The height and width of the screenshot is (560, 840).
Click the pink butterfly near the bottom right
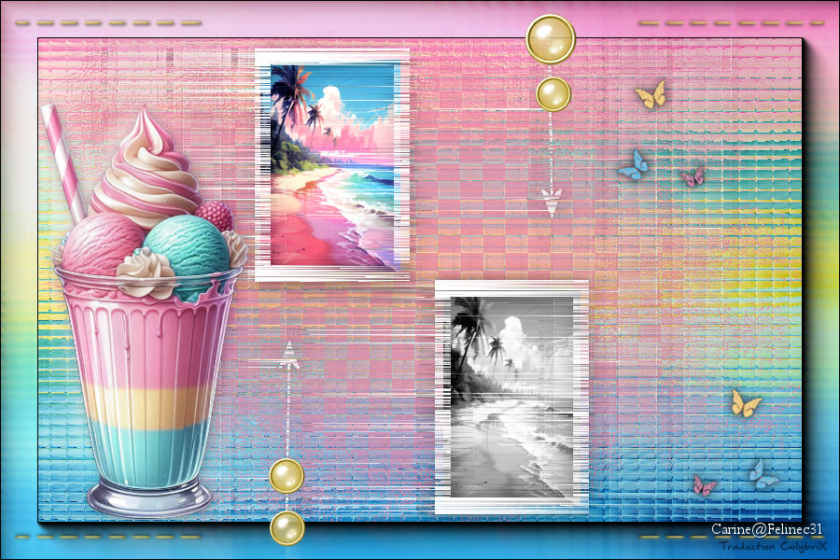703,486
